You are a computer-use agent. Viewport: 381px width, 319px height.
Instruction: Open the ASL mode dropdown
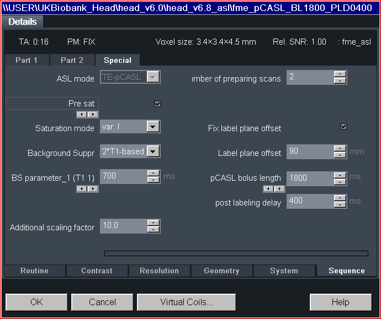click(x=153, y=78)
